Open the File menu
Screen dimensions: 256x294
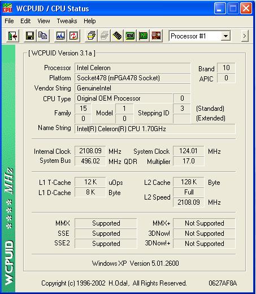9,21
